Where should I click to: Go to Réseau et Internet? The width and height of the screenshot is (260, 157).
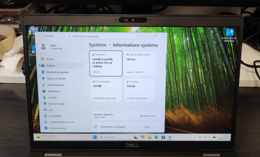56,78
